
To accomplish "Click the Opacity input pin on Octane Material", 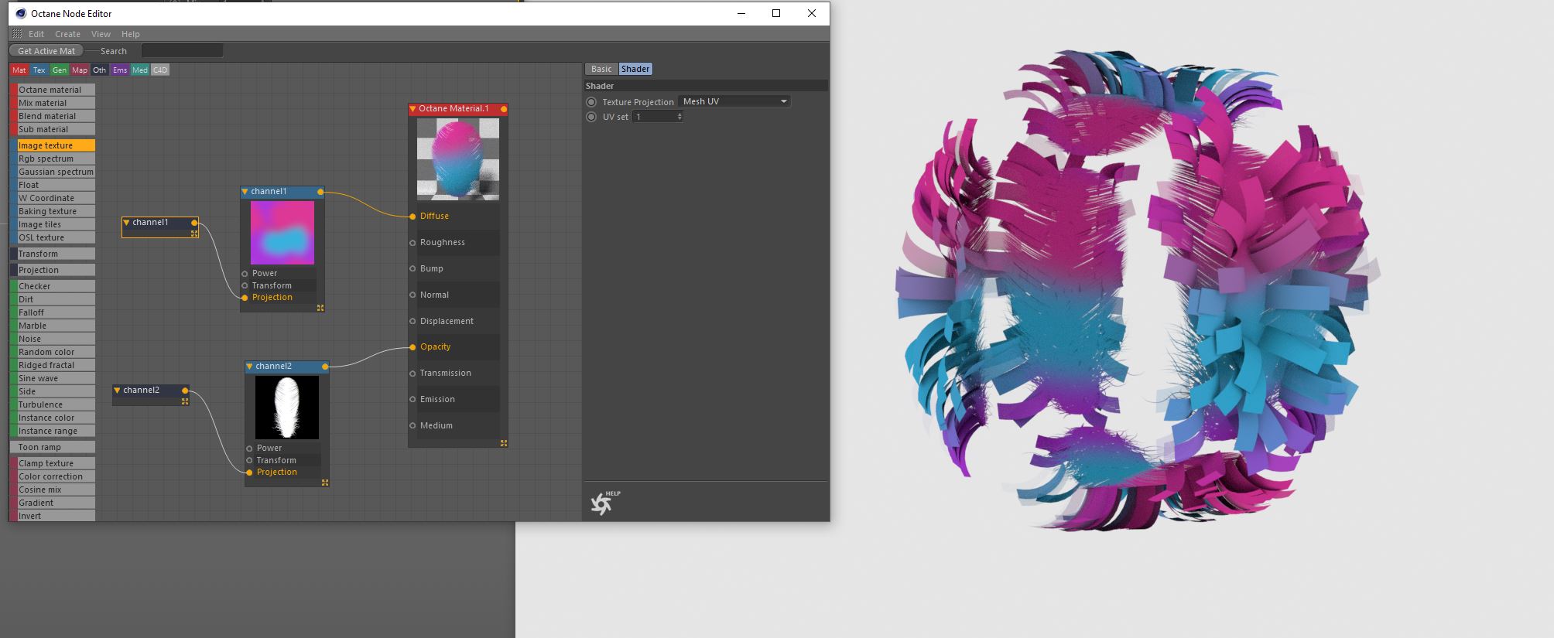I will click(412, 347).
